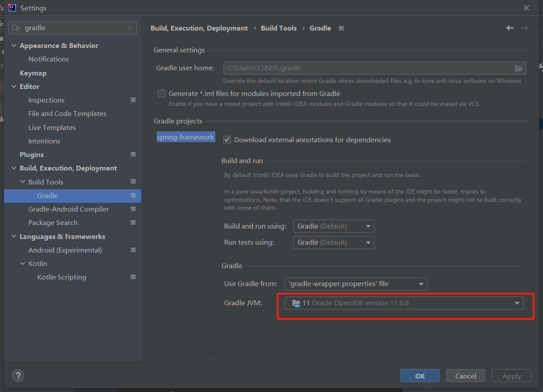Uncheck Download external annotations for dependencies
This screenshot has height=392, width=543.
[x=227, y=140]
